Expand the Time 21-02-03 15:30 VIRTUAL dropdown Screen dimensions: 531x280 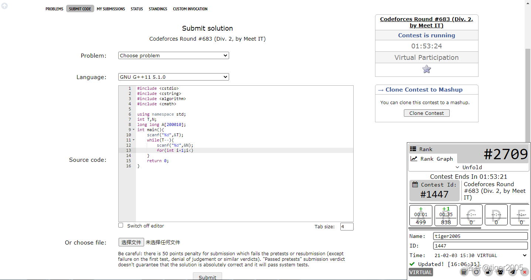[480, 255]
